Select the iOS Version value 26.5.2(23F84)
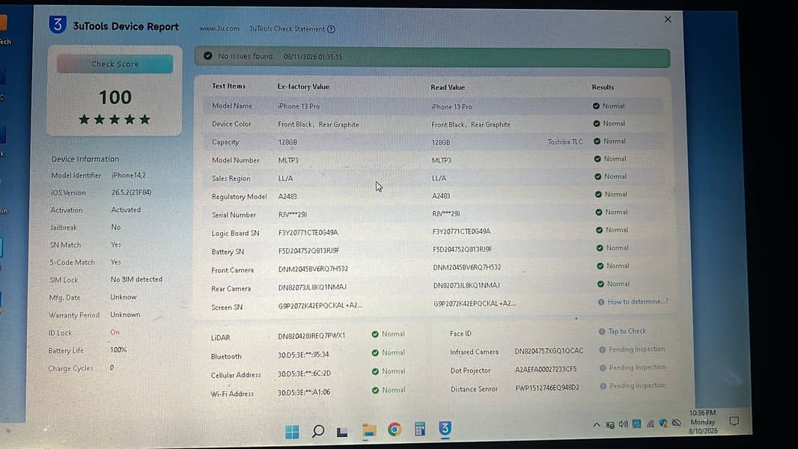Viewport: 798px width, 449px height. coord(131,193)
